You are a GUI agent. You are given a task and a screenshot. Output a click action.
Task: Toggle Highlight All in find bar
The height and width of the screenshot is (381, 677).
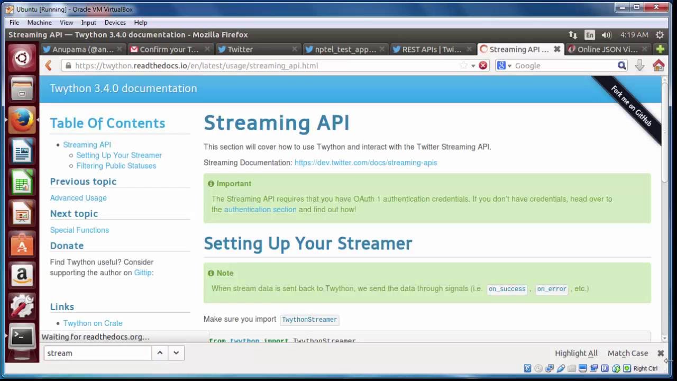(x=576, y=353)
